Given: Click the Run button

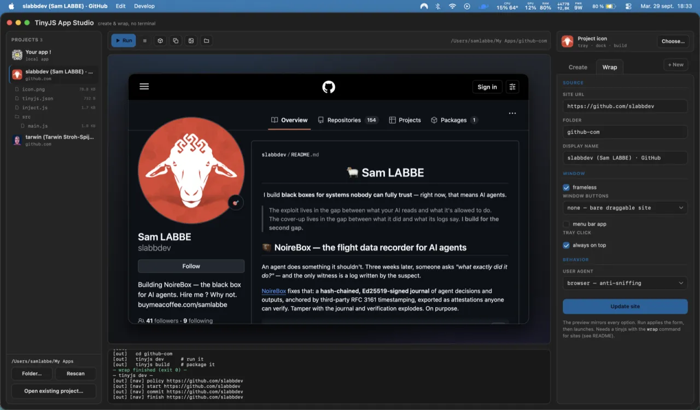Looking at the screenshot, I should (x=124, y=40).
